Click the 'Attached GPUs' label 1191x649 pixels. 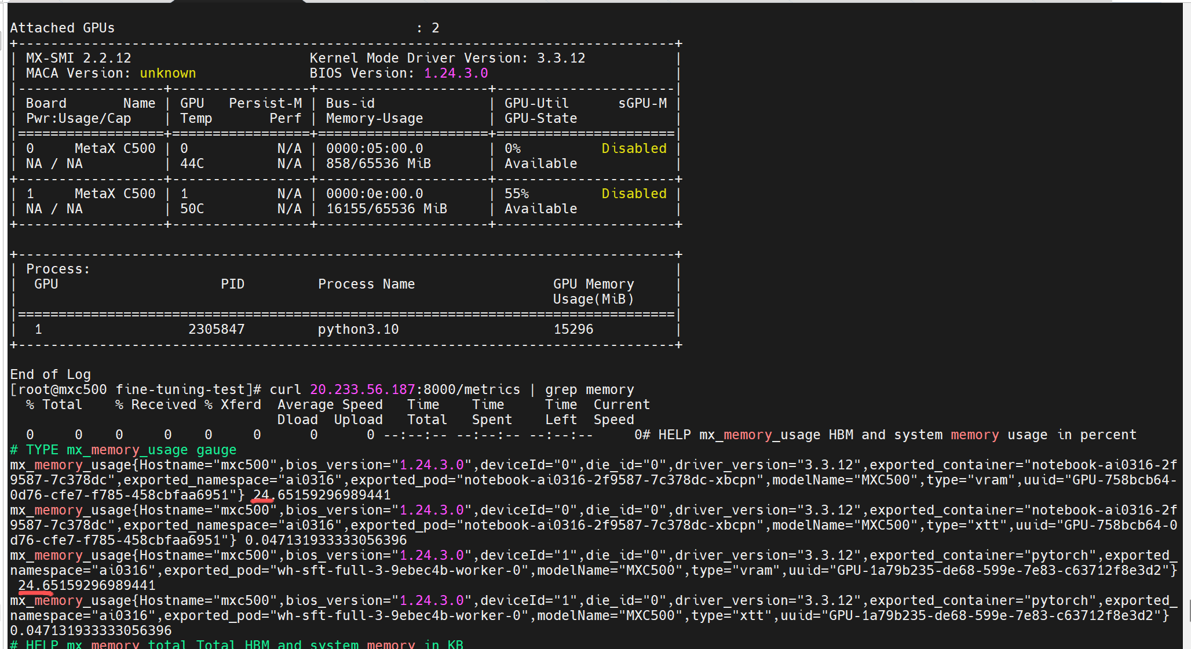tap(62, 28)
